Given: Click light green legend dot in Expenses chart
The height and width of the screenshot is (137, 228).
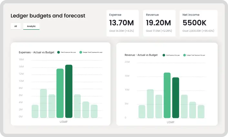Looking at the screenshot, I should pos(81,52).
